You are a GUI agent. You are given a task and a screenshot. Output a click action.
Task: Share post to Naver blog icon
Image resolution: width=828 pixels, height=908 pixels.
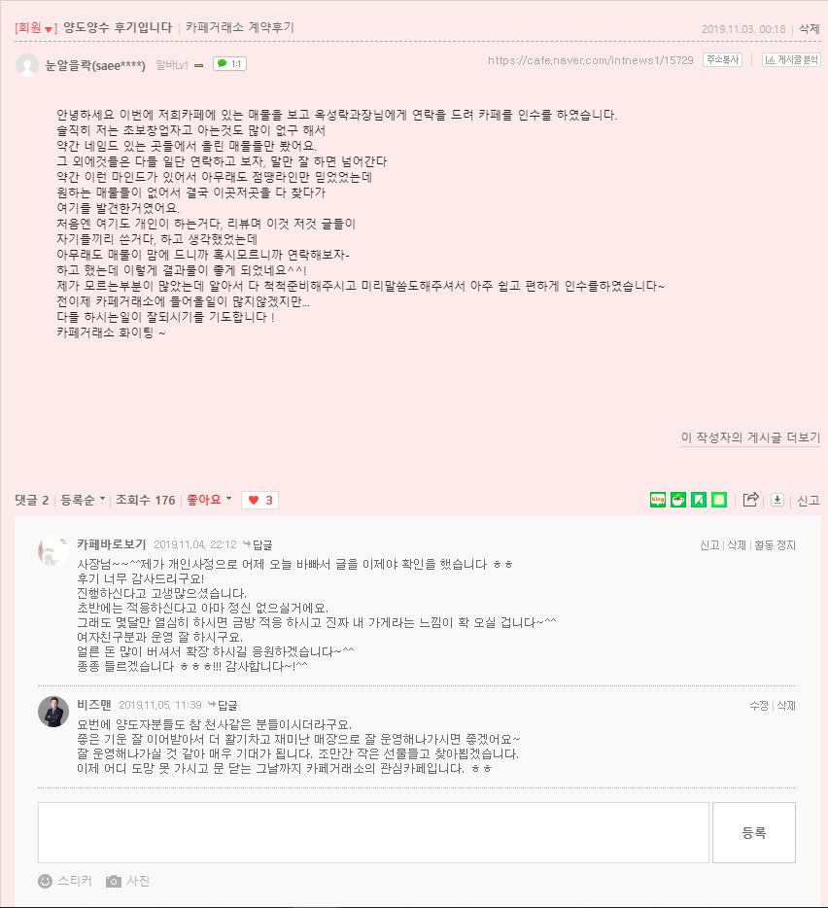pos(658,499)
